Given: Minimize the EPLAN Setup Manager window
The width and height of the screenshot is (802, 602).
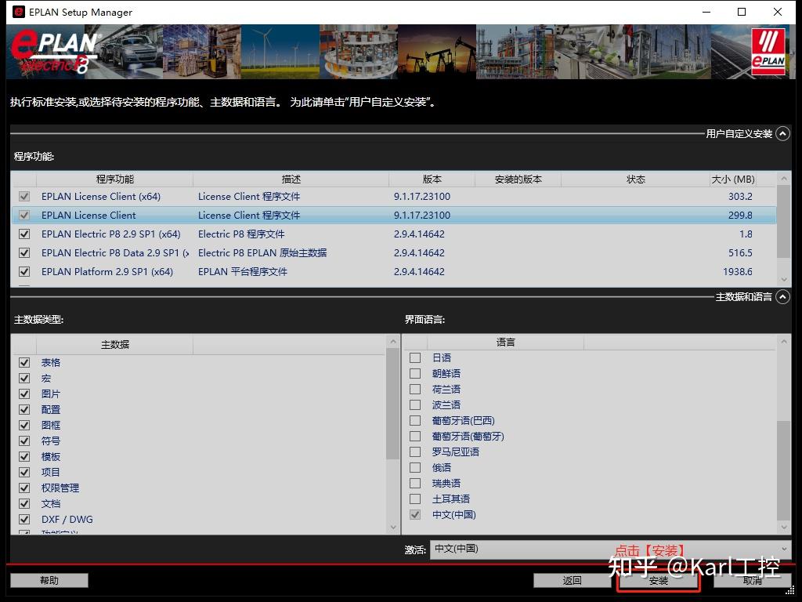Looking at the screenshot, I should click(706, 12).
